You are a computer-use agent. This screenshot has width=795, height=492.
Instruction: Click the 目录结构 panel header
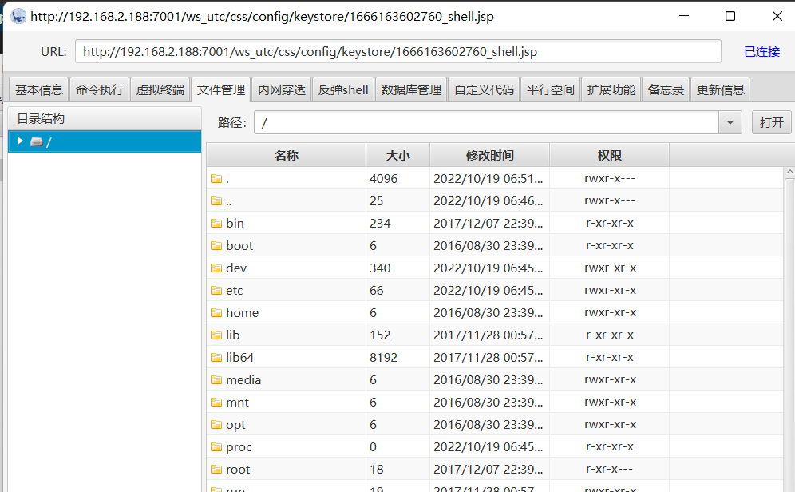click(105, 119)
